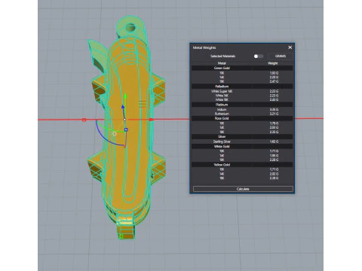
Task: Click the gumball menu circle handle
Action: click(115, 134)
